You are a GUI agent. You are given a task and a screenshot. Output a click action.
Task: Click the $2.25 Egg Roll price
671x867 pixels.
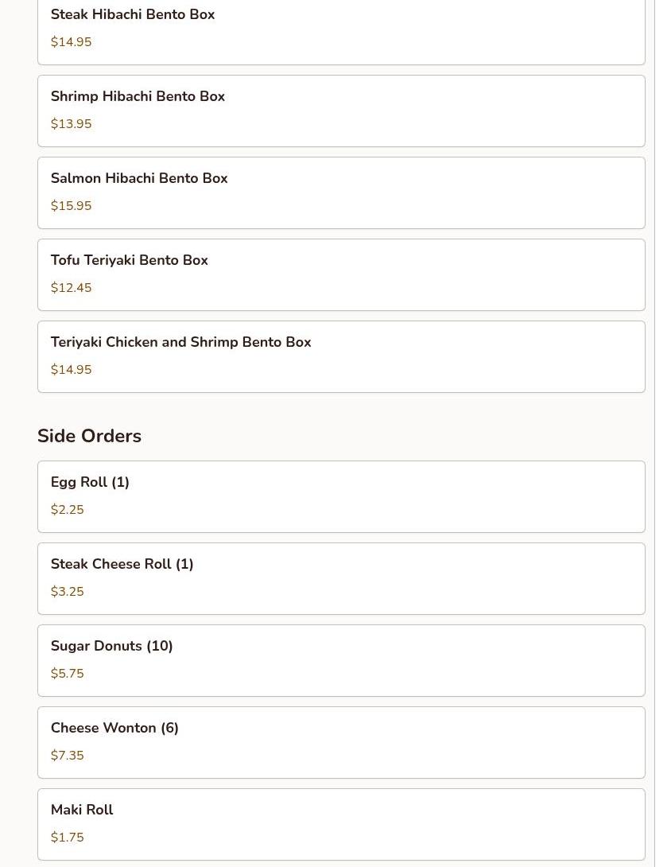[68, 509]
